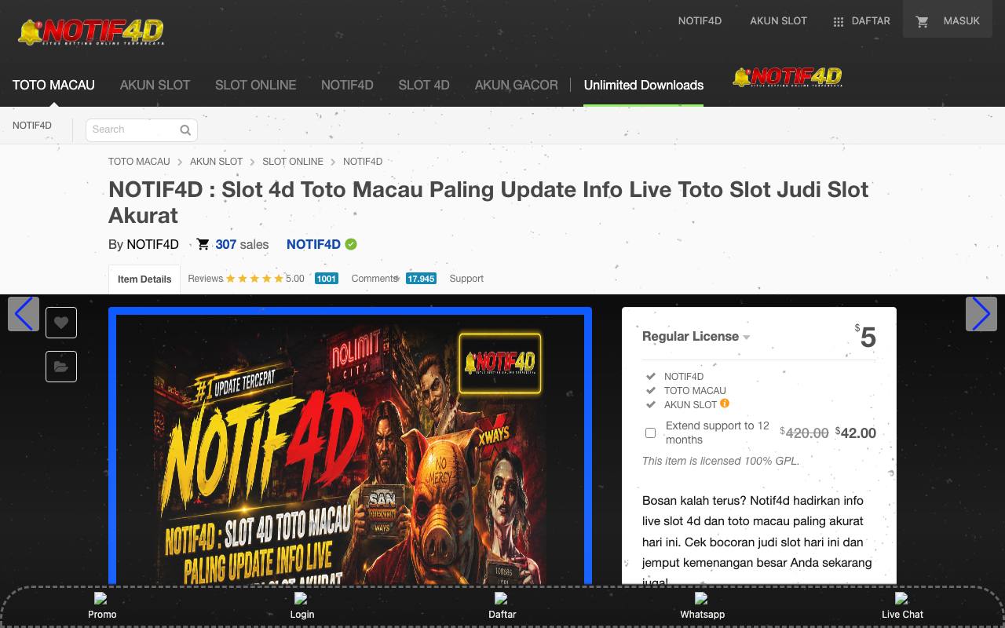Screen dimensions: 1005x628
Task: Click DAFTAR in the top header
Action: tap(871, 21)
